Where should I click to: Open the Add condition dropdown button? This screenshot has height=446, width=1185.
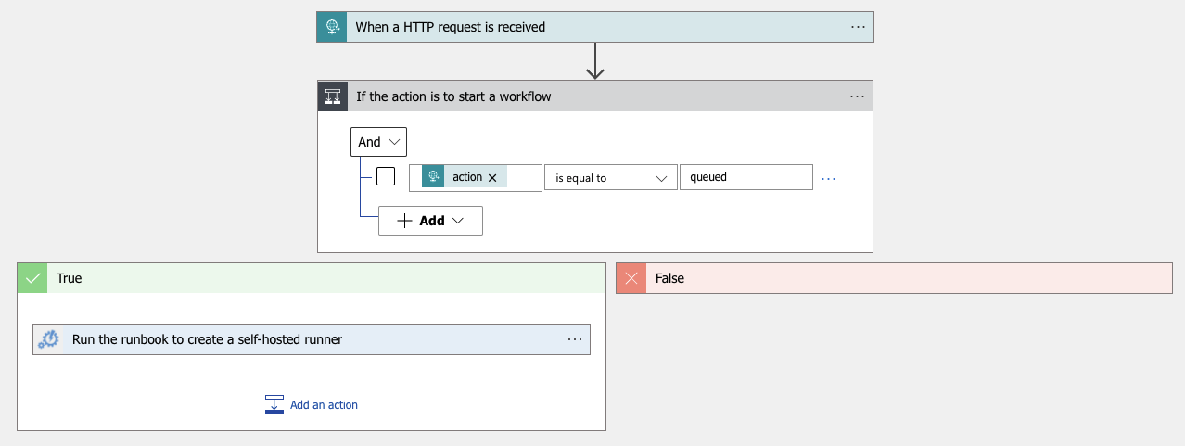click(x=430, y=221)
